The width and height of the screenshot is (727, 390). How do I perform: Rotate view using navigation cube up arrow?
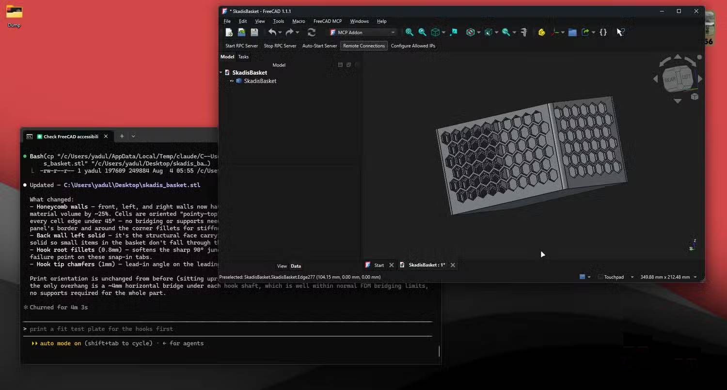click(x=678, y=57)
